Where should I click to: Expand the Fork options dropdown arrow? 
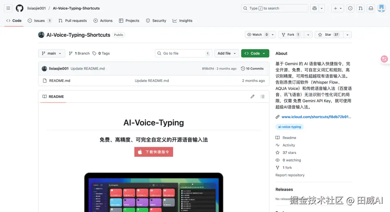coord(308,35)
